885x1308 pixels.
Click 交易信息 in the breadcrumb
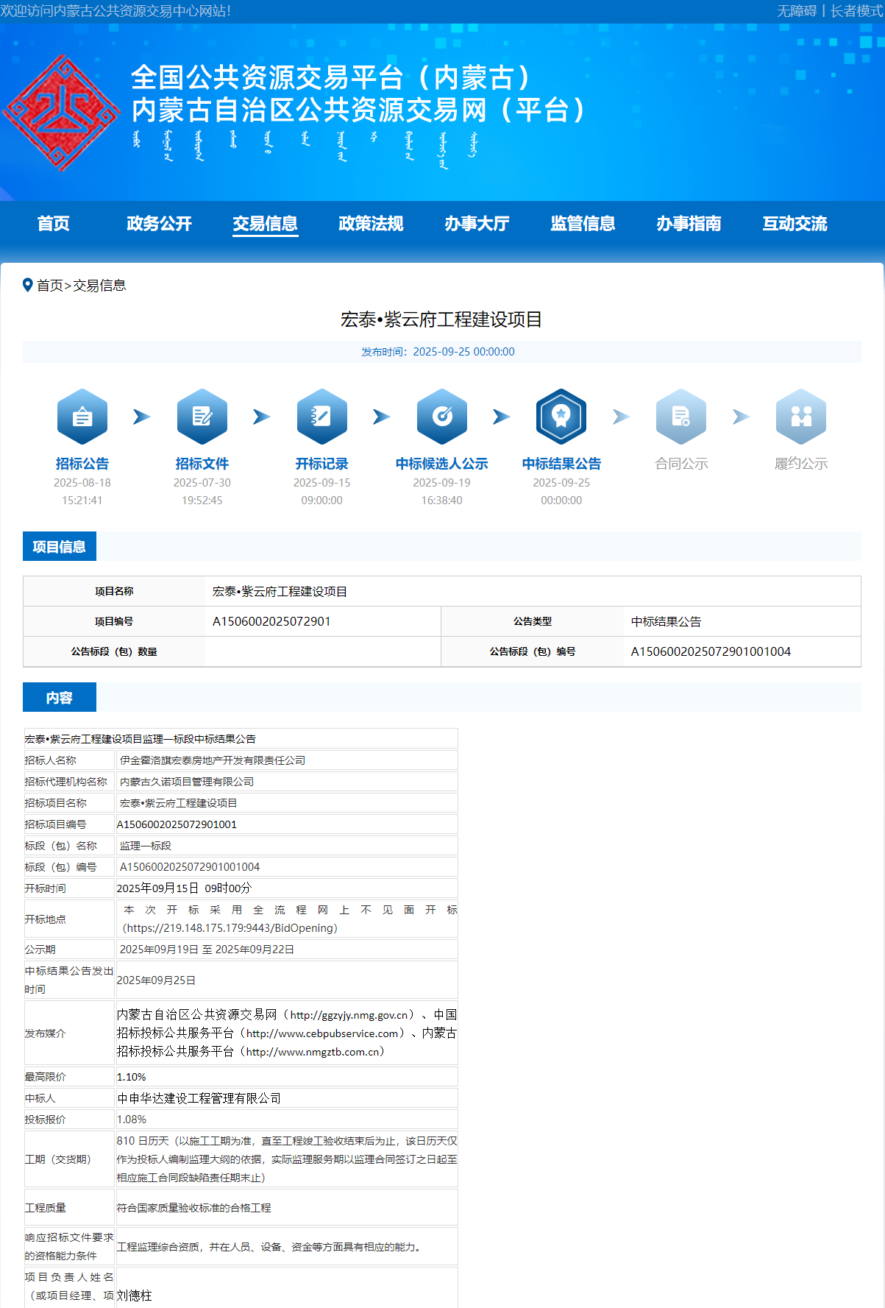pyautogui.click(x=99, y=286)
